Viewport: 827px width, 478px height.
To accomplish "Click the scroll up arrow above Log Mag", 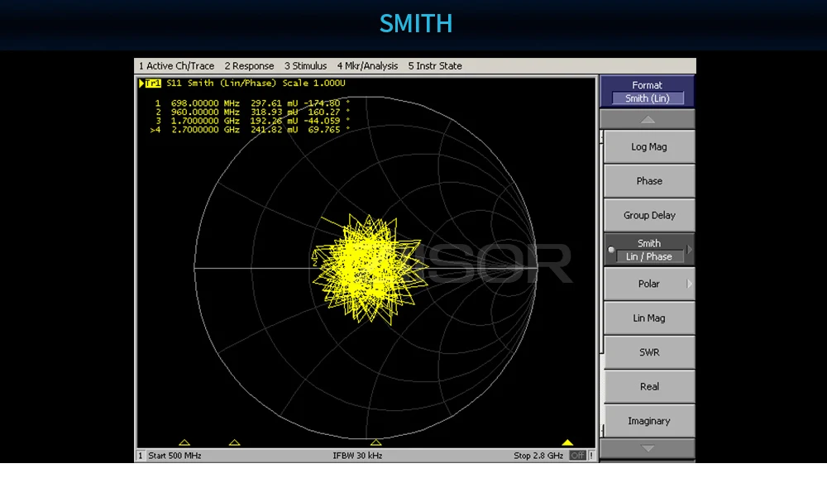I will click(x=648, y=120).
